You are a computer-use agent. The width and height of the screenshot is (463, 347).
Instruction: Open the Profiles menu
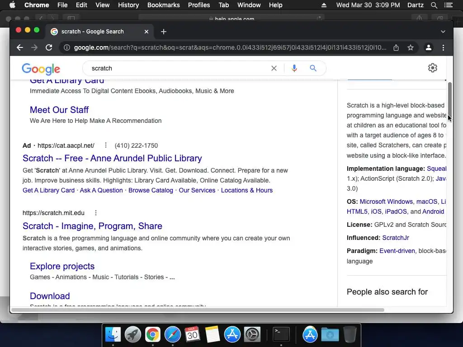click(x=199, y=5)
